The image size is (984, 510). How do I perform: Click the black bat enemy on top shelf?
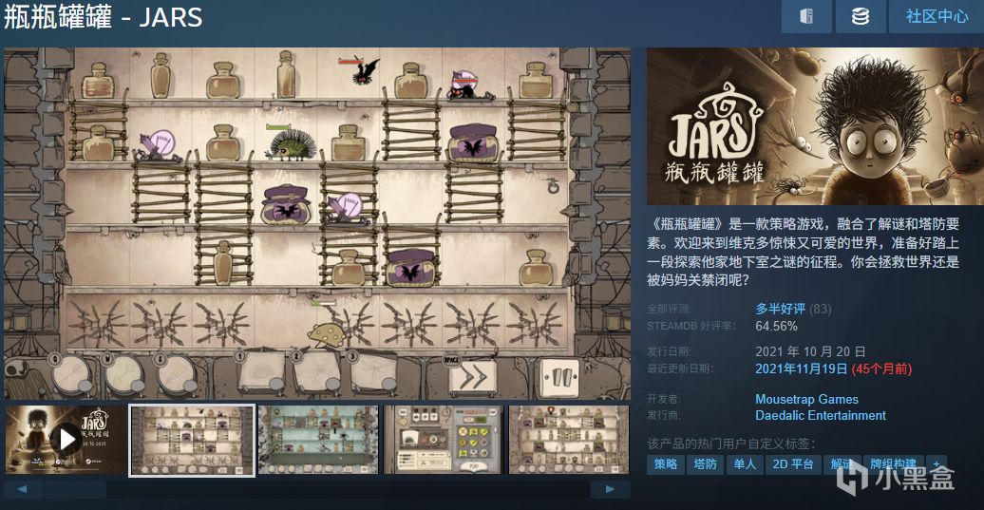(x=366, y=71)
